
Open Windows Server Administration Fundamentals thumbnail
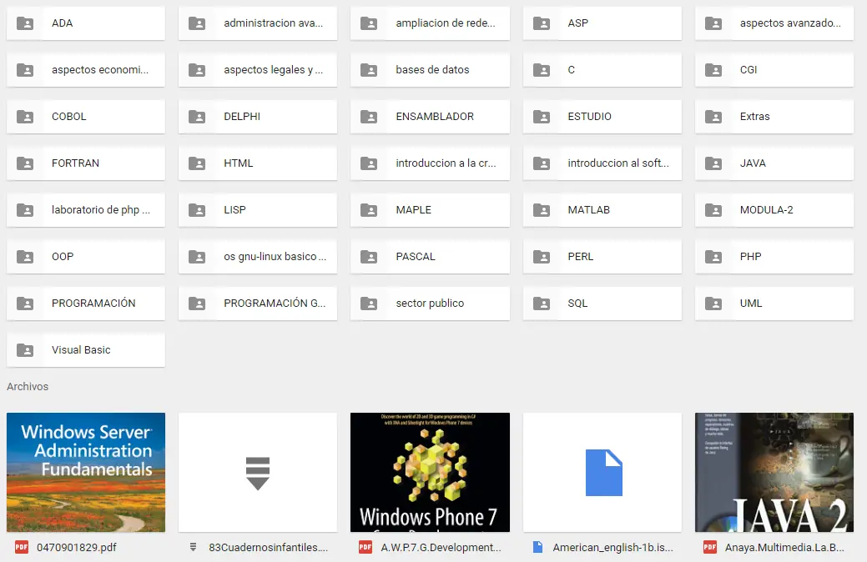point(86,473)
